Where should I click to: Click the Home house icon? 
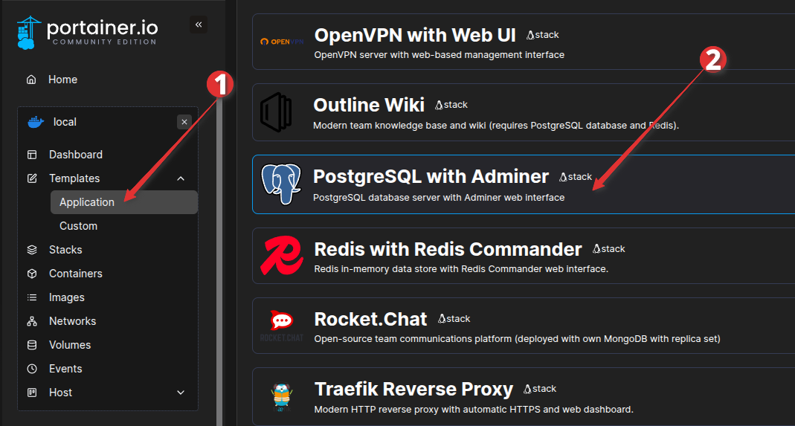tap(31, 80)
